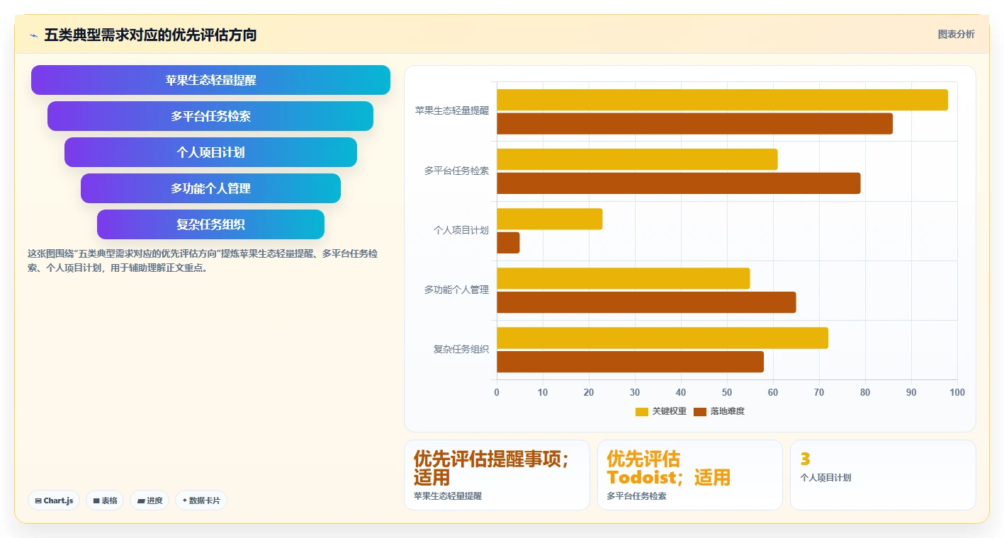
Task: Click the x-axis tick value 50
Action: (727, 392)
